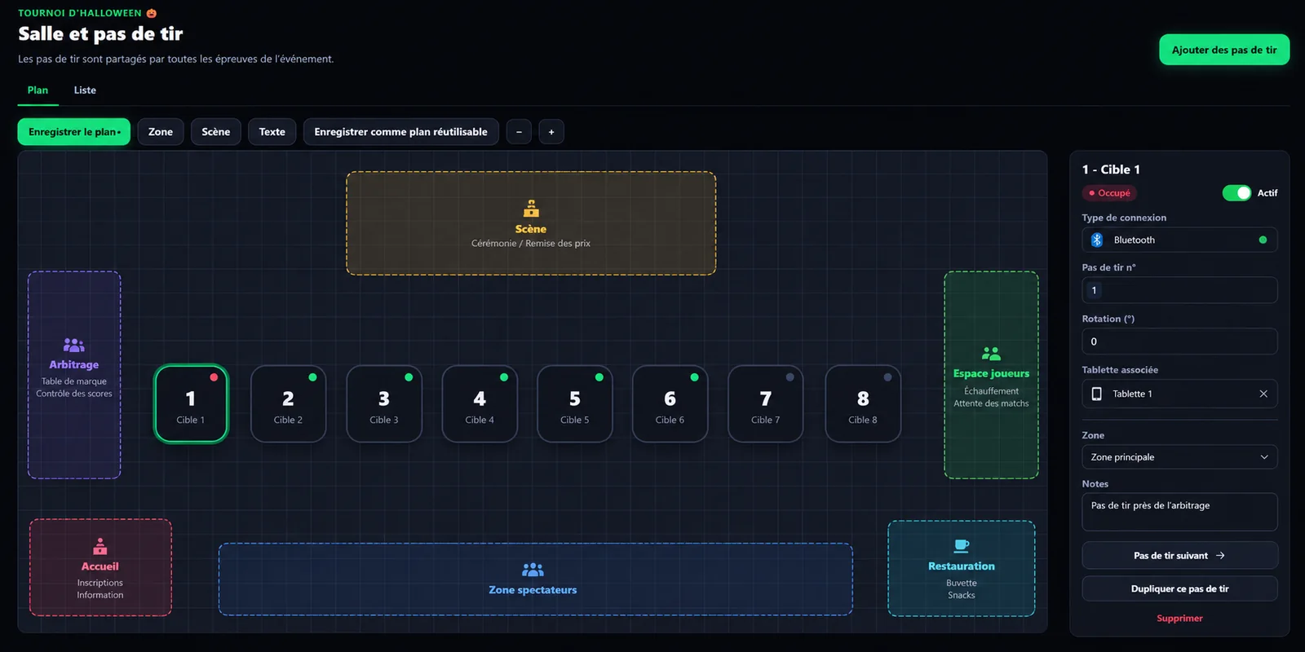The height and width of the screenshot is (652, 1305).
Task: Open the Bluetooth connection type selector
Action: [1179, 240]
